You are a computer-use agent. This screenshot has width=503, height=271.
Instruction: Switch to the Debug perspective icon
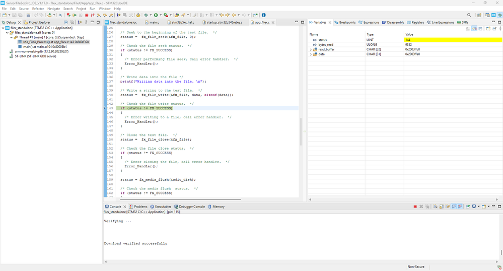tap(500, 15)
